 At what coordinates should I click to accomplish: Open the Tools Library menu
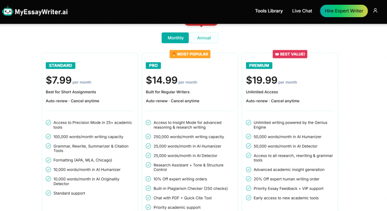coord(269,11)
